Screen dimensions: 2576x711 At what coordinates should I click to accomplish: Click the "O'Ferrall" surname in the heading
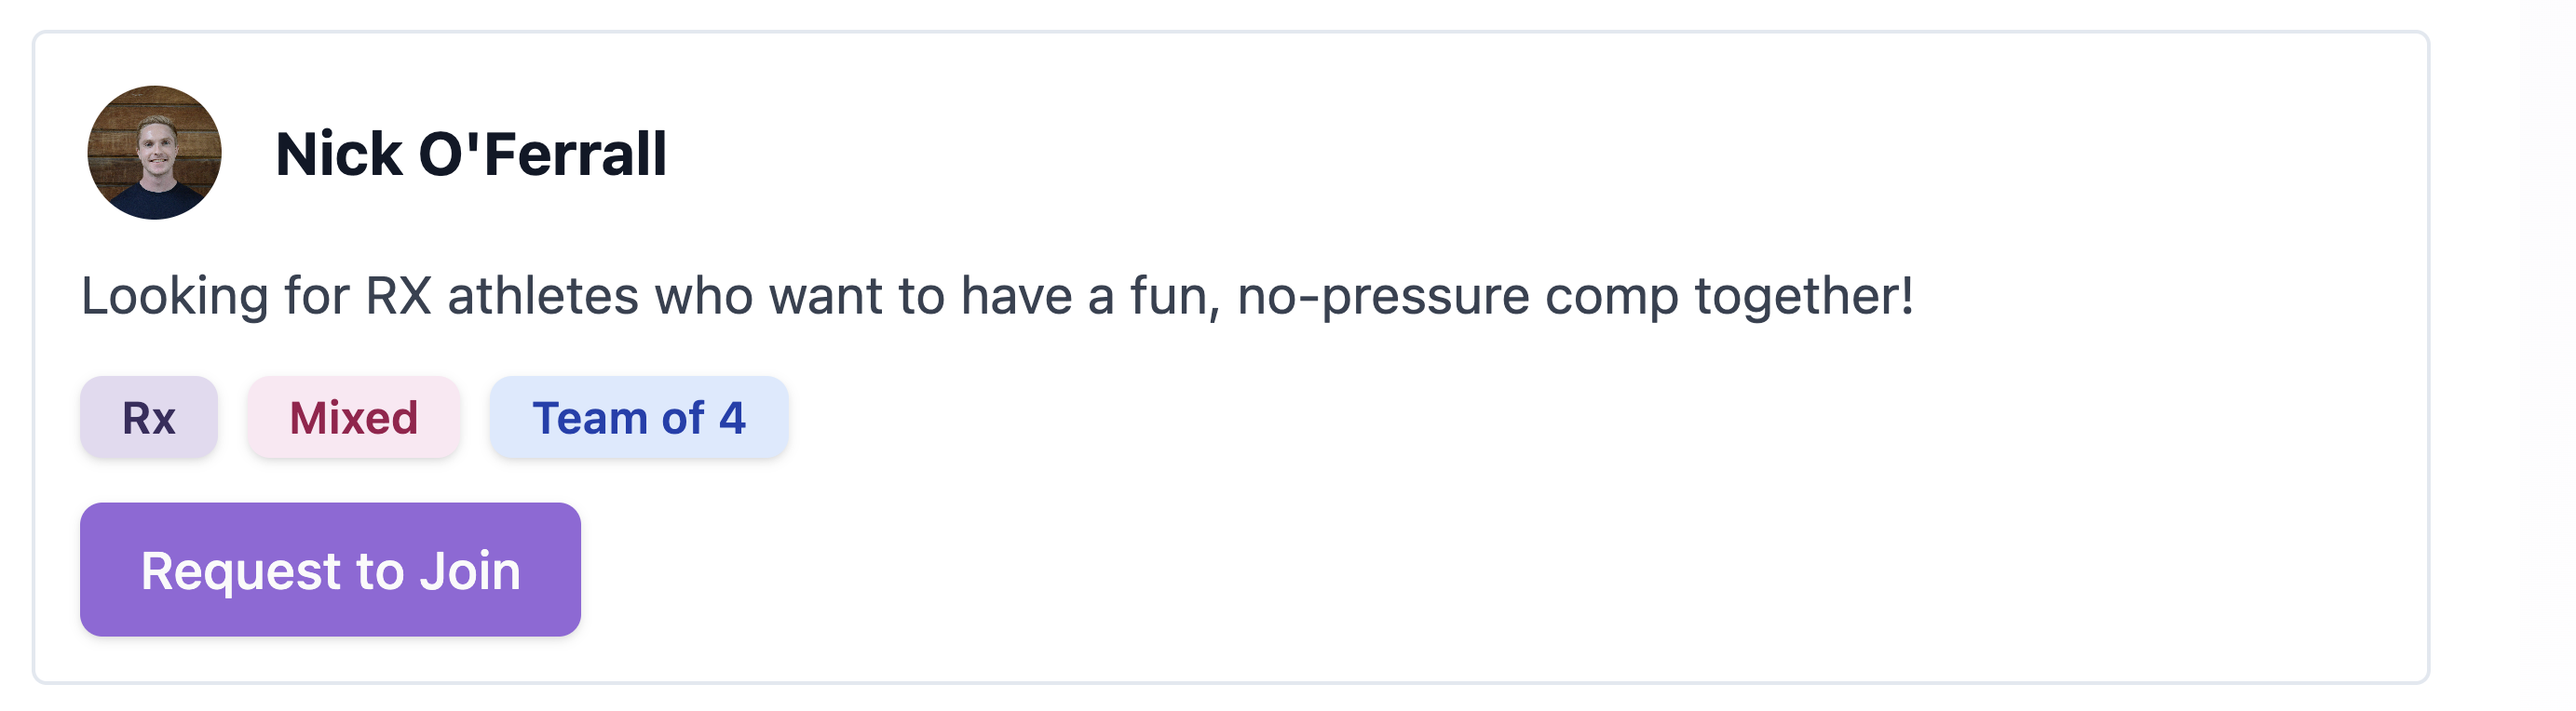coord(543,154)
